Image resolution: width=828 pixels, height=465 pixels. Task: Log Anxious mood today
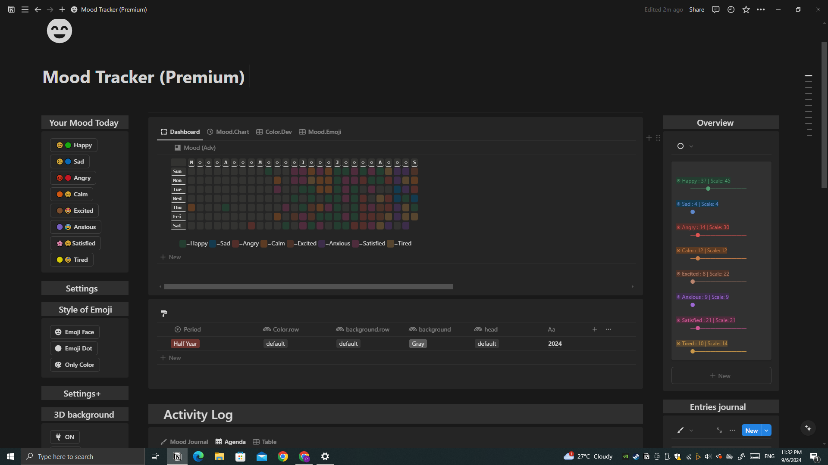[x=76, y=227]
